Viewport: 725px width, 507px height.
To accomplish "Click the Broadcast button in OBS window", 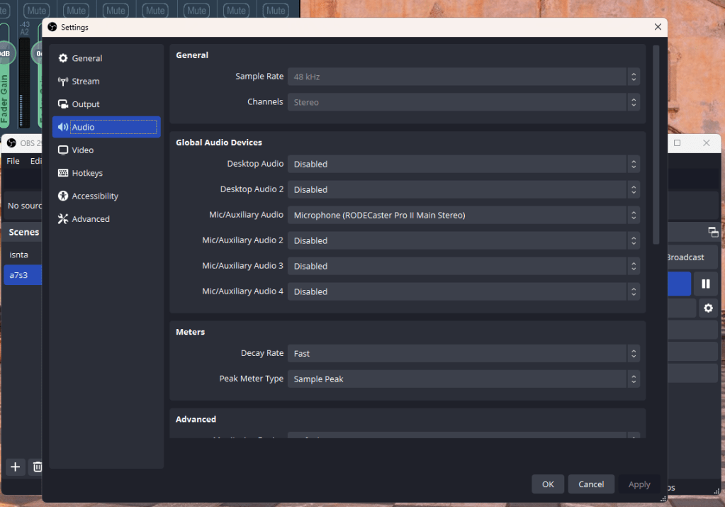I will pyautogui.click(x=692, y=257).
